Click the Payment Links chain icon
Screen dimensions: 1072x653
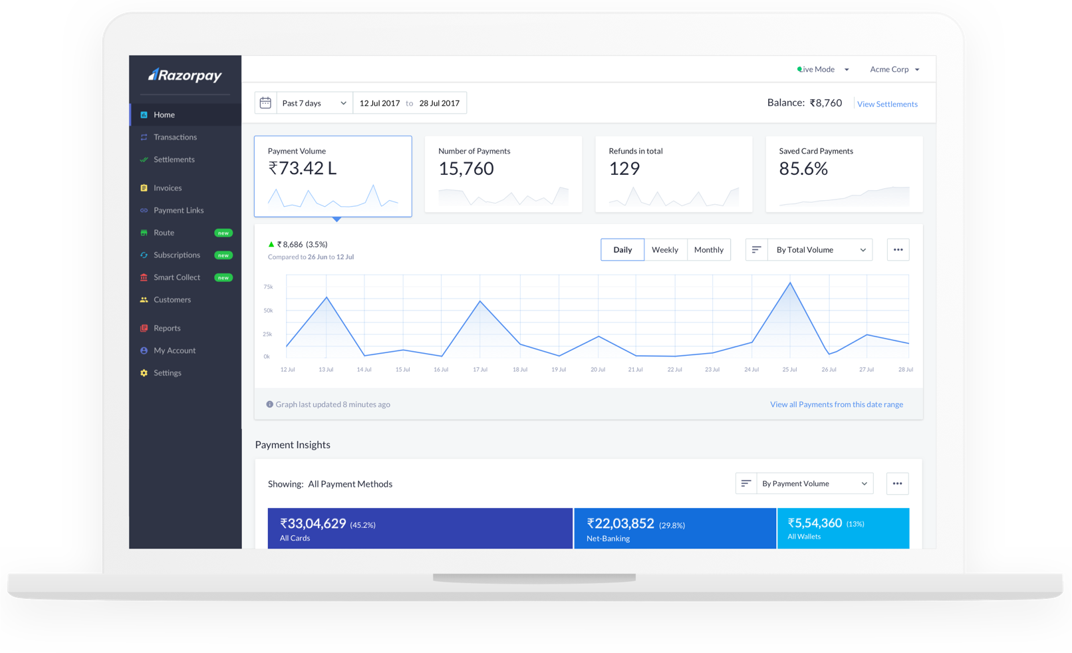pyautogui.click(x=144, y=210)
